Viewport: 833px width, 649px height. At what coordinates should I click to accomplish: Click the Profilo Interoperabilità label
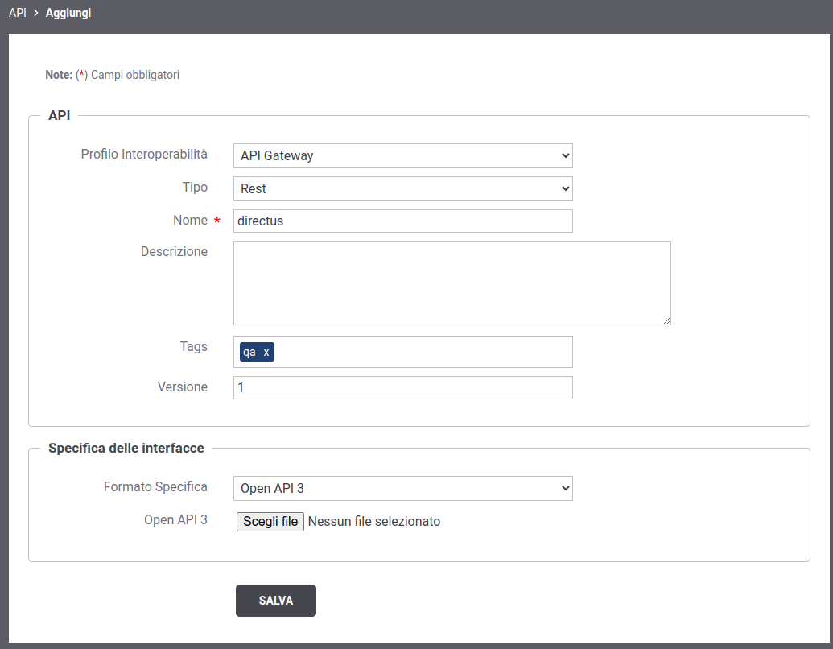(144, 154)
